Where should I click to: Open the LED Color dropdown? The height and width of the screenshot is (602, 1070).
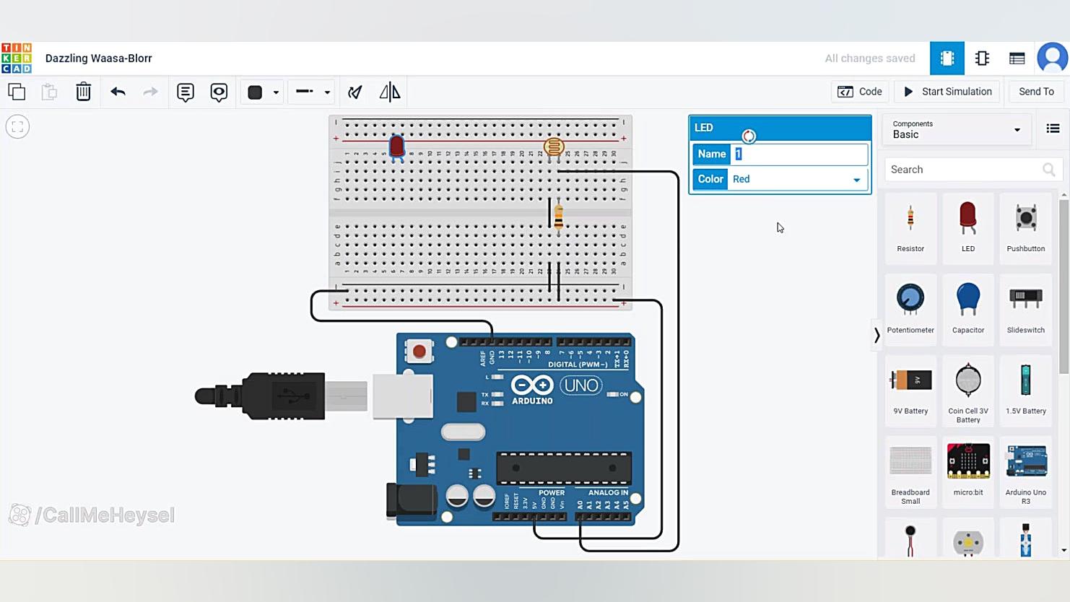pyautogui.click(x=797, y=179)
